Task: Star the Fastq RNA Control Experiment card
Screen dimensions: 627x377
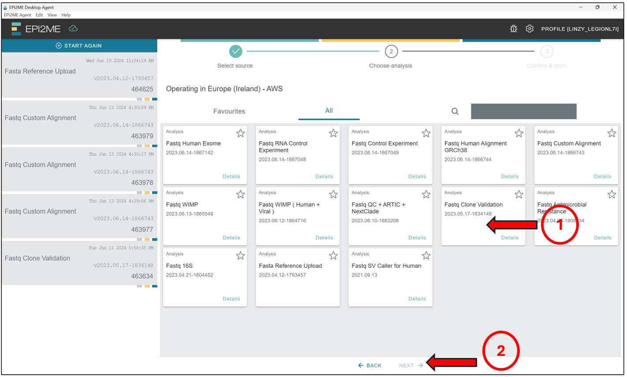Action: click(x=333, y=133)
